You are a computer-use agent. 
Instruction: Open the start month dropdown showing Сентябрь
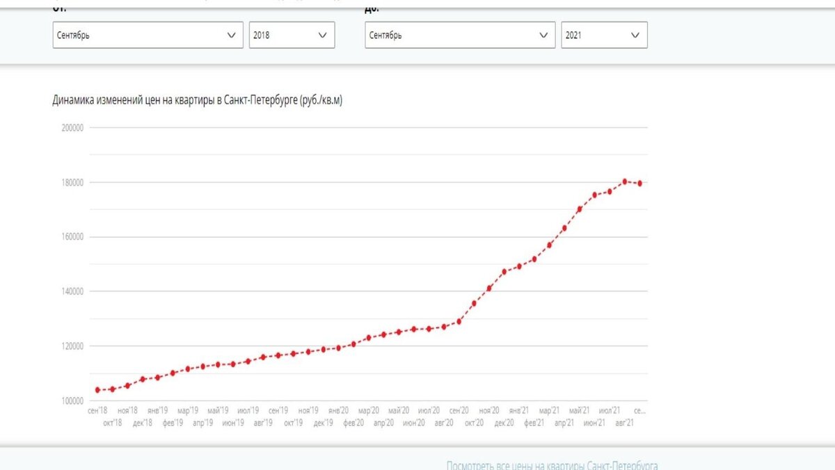pos(148,35)
